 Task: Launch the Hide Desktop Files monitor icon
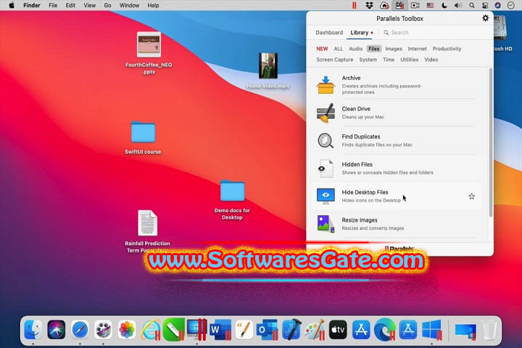(x=326, y=196)
